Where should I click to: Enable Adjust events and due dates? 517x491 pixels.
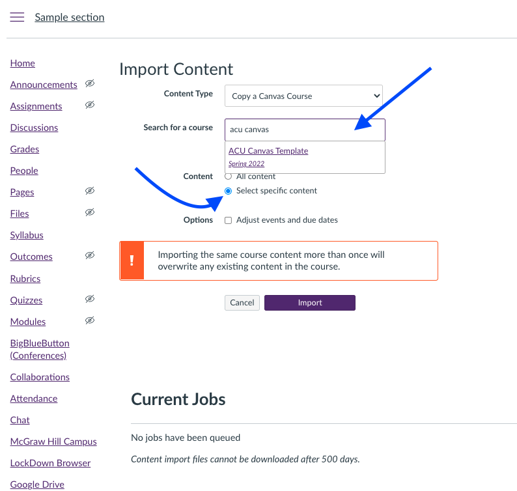pyautogui.click(x=228, y=220)
